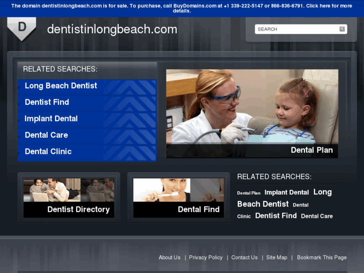The width and height of the screenshot is (364, 273).
Task: Click the D shield logo
Action: 22,29
